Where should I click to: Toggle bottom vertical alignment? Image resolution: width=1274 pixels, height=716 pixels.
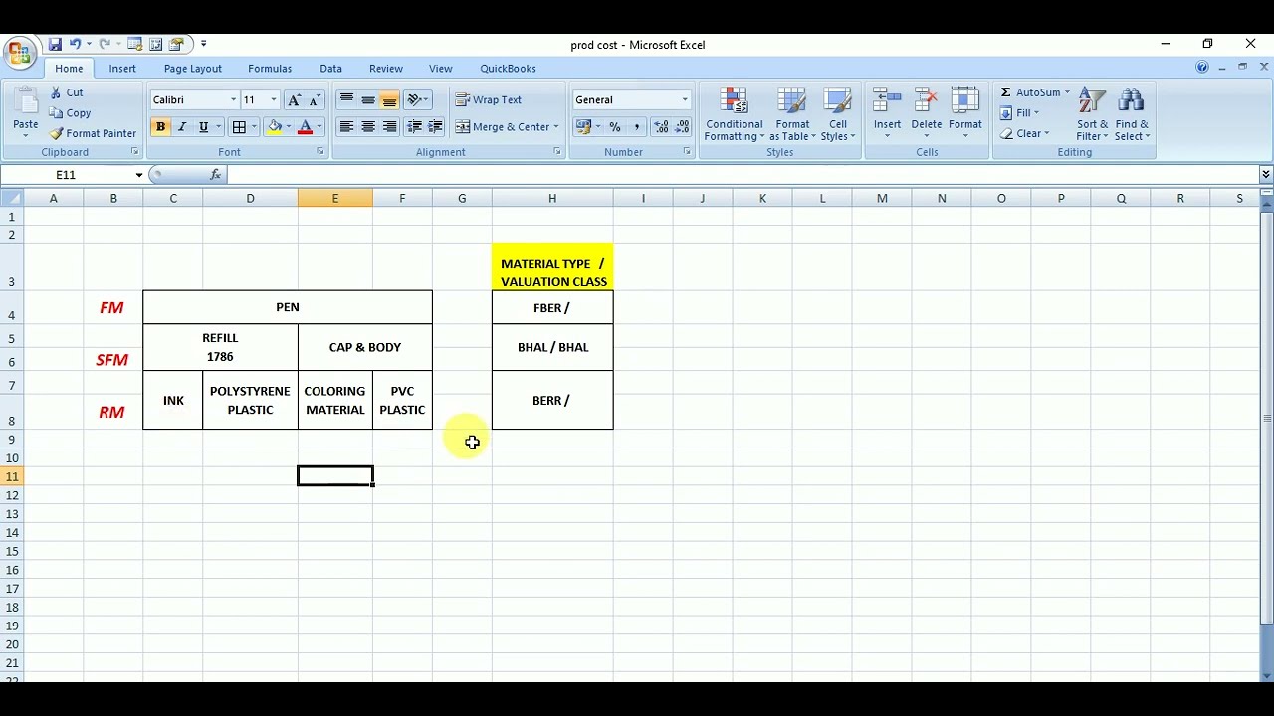(x=389, y=100)
